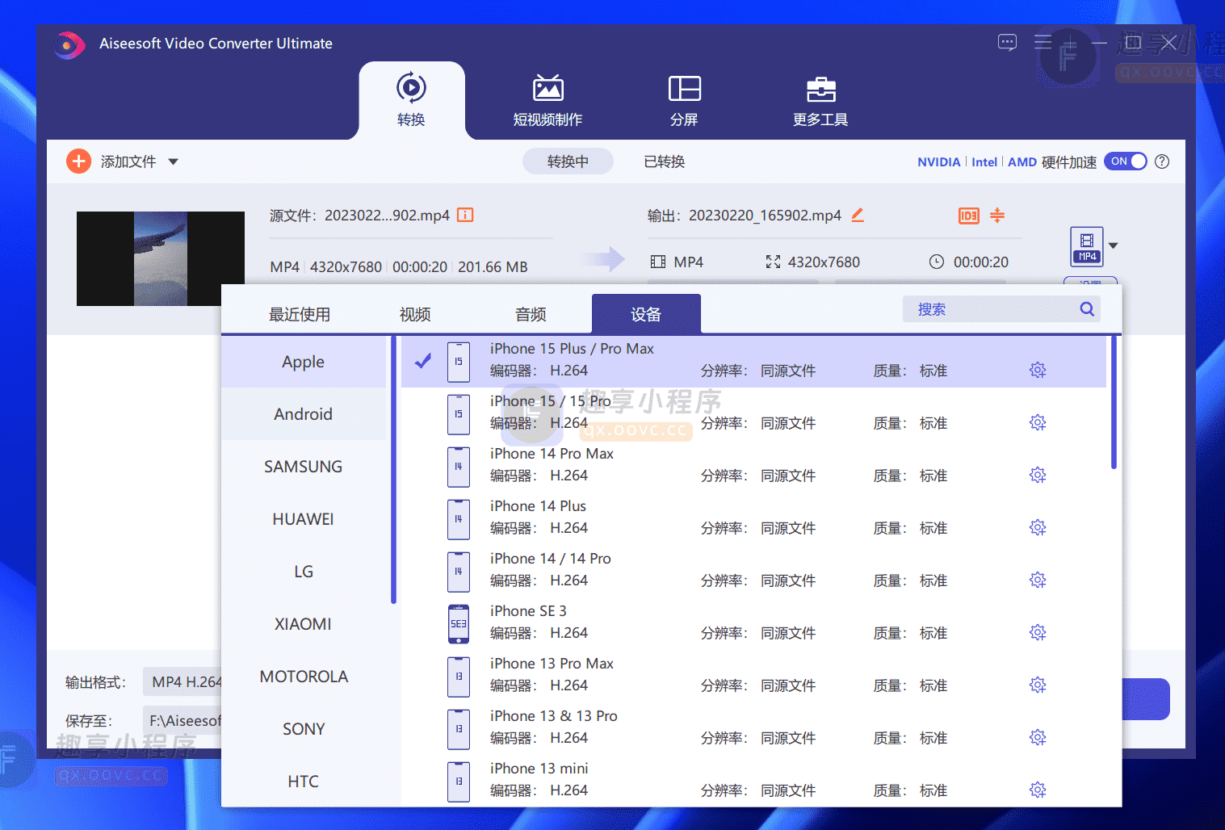Open settings gear for iPhone 13 Pro Max
The width and height of the screenshot is (1225, 830).
pos(1038,685)
